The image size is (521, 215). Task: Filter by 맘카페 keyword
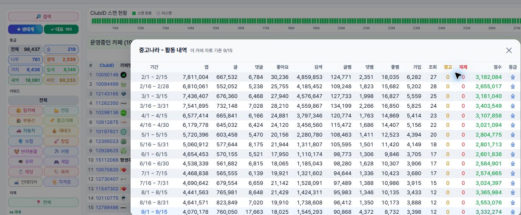(x=25, y=110)
